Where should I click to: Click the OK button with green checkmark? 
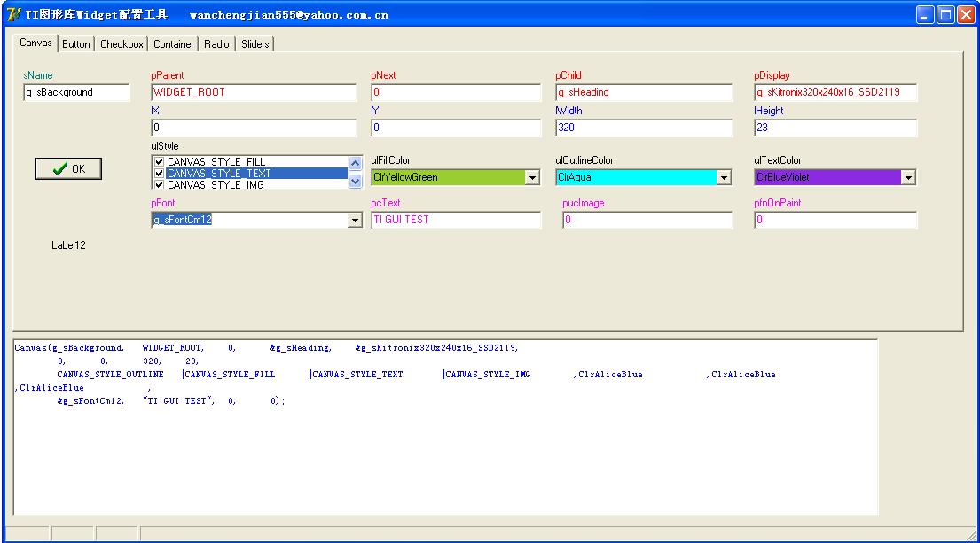tap(69, 168)
